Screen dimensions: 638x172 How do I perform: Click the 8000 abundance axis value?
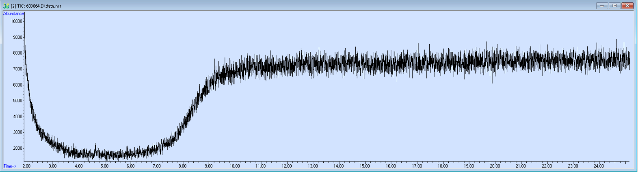point(17,53)
